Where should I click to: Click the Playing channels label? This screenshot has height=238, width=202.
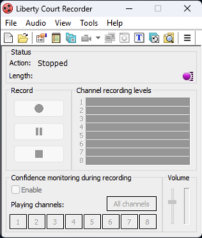[38, 205]
